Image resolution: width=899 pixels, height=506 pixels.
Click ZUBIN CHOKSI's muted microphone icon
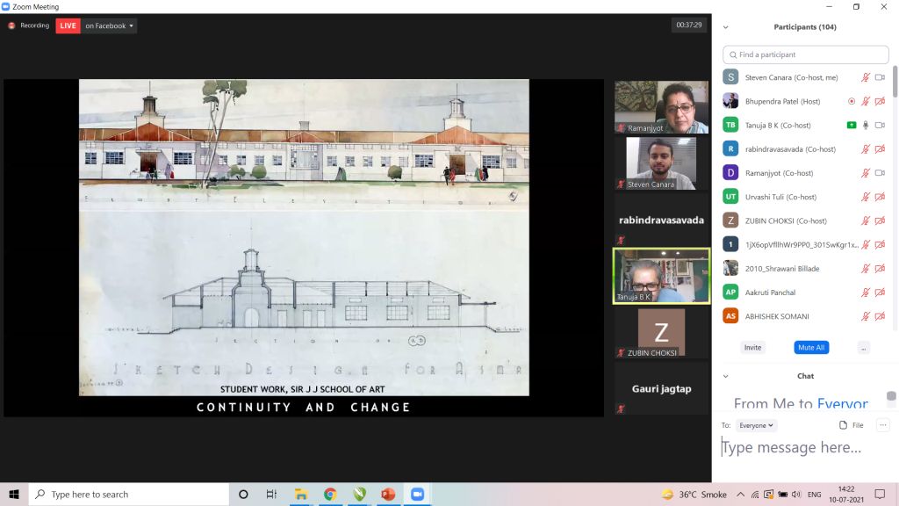click(x=866, y=220)
